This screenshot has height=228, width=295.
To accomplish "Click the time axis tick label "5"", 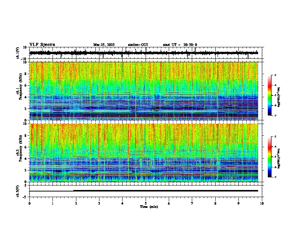I will click(x=146, y=203).
